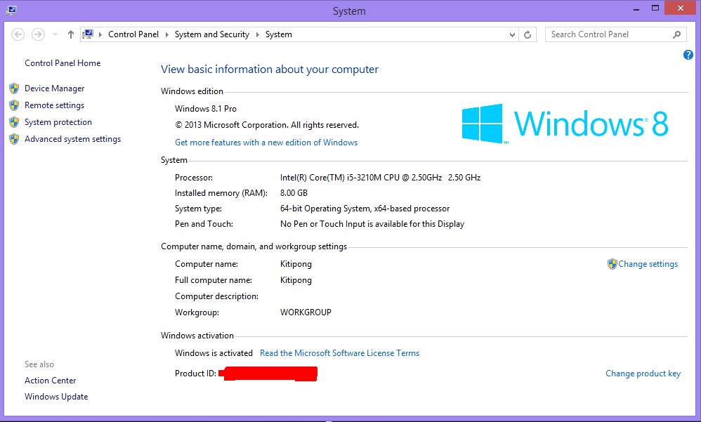701x422 pixels.
Task: Click the Windows 8 logo
Action: [565, 124]
